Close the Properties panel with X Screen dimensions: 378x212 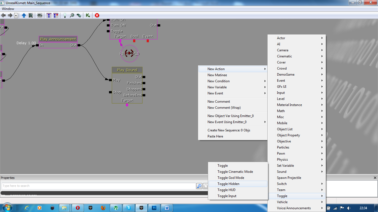click(375, 178)
